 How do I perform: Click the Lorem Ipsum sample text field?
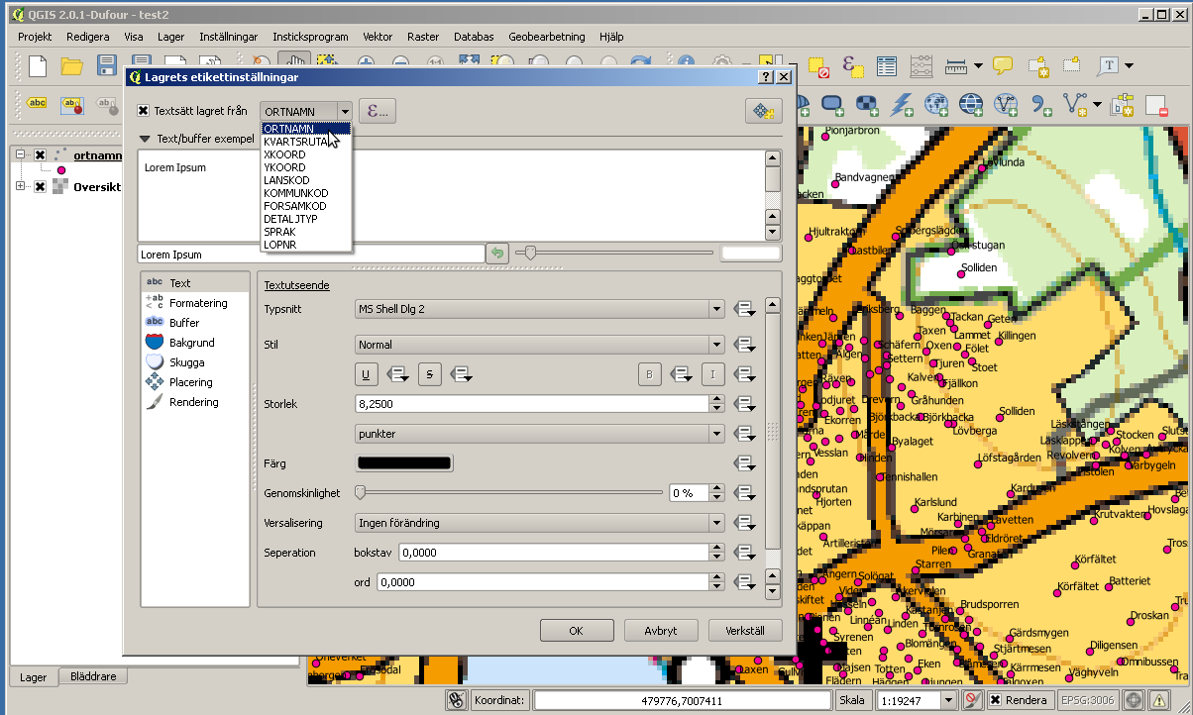[x=311, y=255]
